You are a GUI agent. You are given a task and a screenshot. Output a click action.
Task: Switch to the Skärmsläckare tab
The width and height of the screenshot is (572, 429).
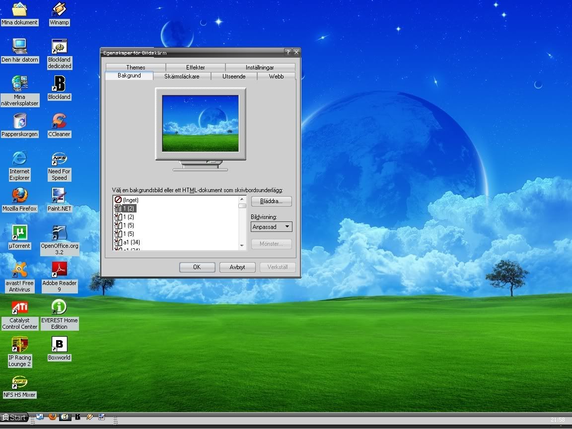tap(182, 76)
